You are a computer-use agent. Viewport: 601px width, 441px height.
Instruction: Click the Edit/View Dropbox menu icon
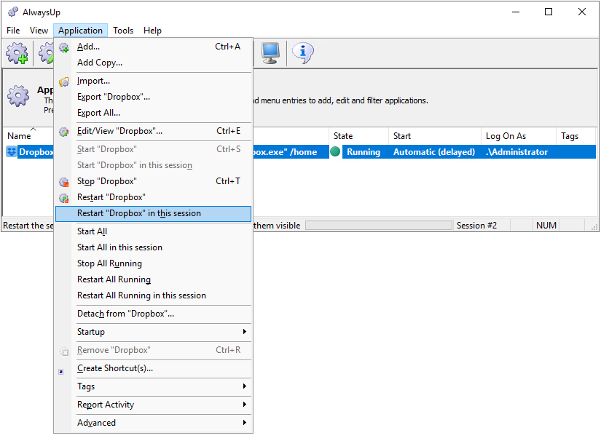pyautogui.click(x=63, y=132)
